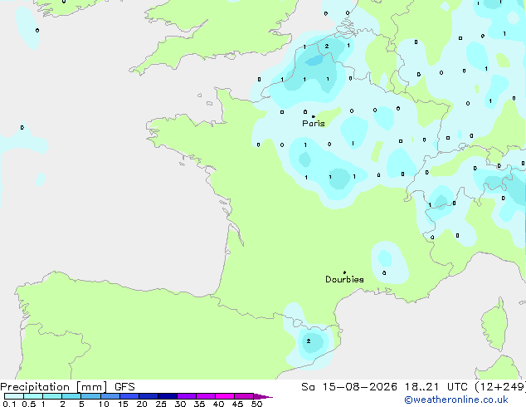Click the Paris city label
This screenshot has width=526, height=407.
314,124
